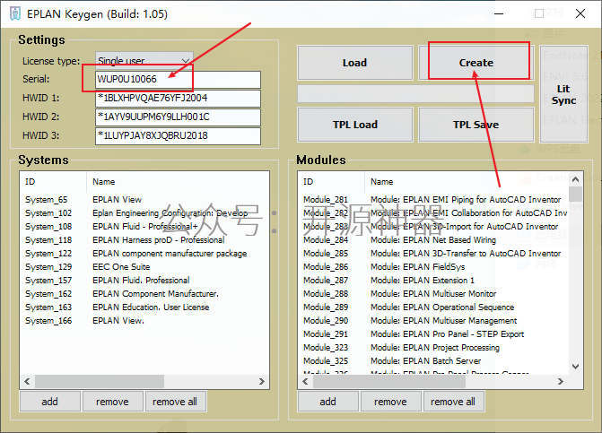Viewport: 602px width, 433px height.
Task: Click the HWID 2 input field
Action: click(x=178, y=117)
